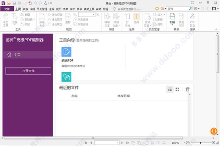Viewport: 220px width, 147px height.
Task: Collapse the ribbon with the chevron arrow
Action: [x=216, y=29]
